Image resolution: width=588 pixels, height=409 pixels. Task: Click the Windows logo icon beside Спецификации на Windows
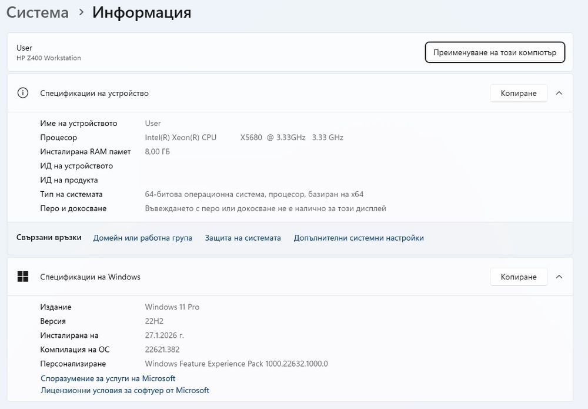point(23,277)
